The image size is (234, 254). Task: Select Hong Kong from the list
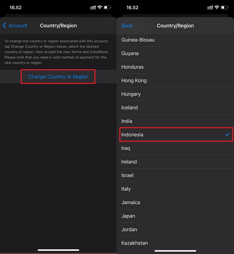[x=134, y=80]
